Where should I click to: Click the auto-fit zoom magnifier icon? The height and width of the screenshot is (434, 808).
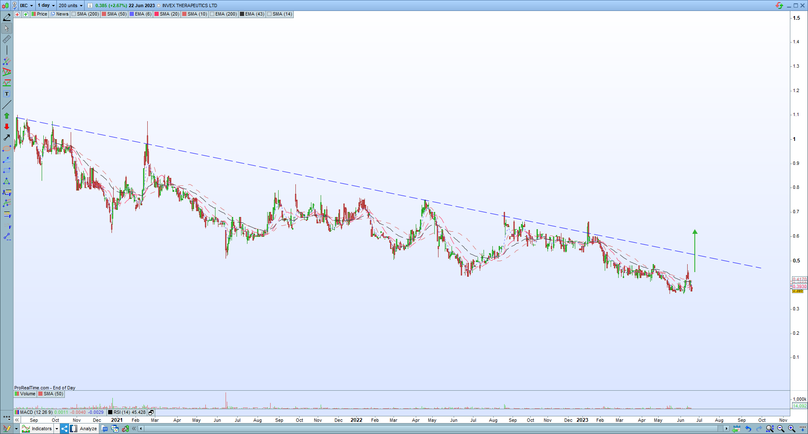click(770, 429)
